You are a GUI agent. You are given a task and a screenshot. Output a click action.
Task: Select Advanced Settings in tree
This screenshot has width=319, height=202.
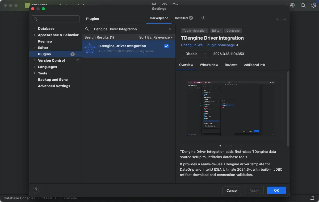(x=54, y=86)
